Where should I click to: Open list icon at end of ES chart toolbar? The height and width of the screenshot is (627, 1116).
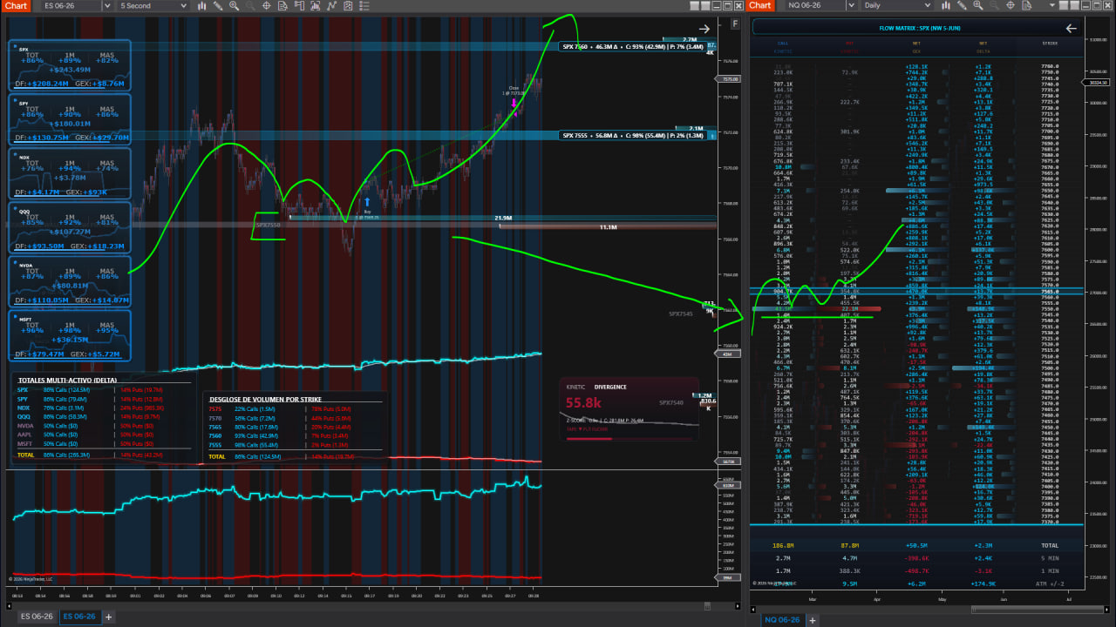point(364,6)
